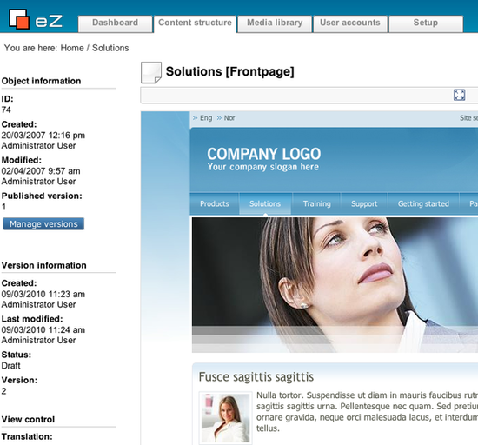478x445 pixels.
Task: Open the Setup tab
Action: tap(426, 23)
